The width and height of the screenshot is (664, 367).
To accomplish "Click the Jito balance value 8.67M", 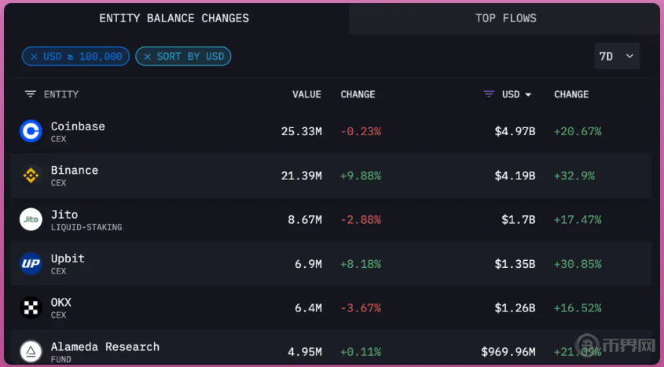I will click(304, 220).
